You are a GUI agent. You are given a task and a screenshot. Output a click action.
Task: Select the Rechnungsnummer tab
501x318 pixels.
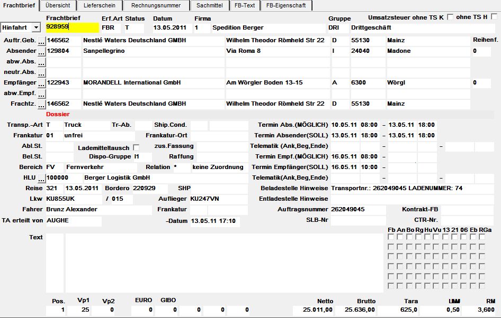click(156, 5)
